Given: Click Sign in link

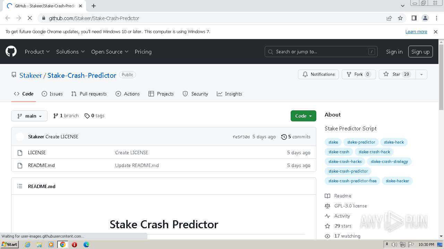Looking at the screenshot, I should [394, 52].
